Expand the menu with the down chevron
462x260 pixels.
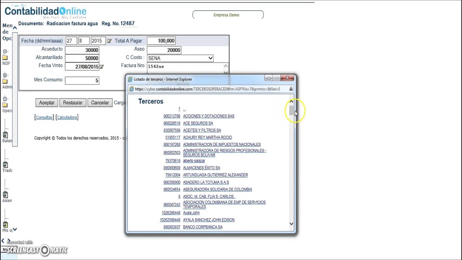click(x=15, y=230)
